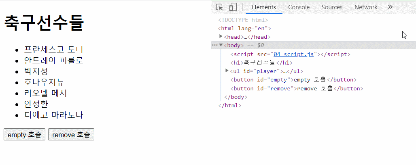
Task: Open the Sources tab
Action: 332,7
